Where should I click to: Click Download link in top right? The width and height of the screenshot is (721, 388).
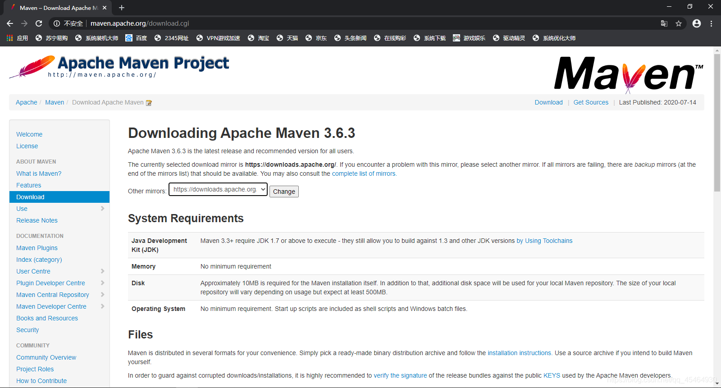[x=549, y=102]
